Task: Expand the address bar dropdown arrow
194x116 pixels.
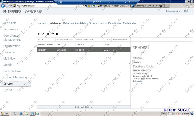Action: tap(85, 6)
